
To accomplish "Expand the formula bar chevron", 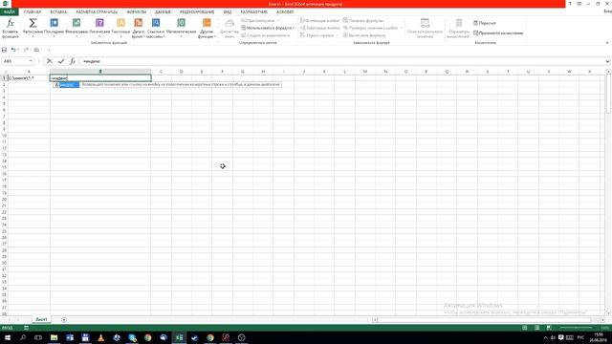I will (x=607, y=61).
